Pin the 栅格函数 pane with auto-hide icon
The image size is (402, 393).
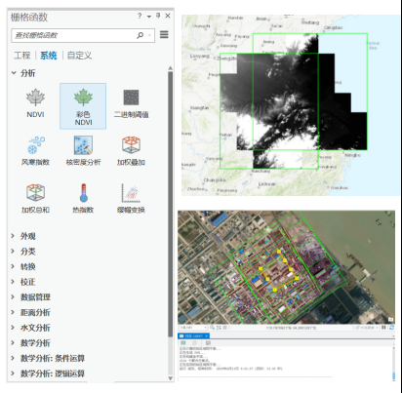[x=158, y=16]
